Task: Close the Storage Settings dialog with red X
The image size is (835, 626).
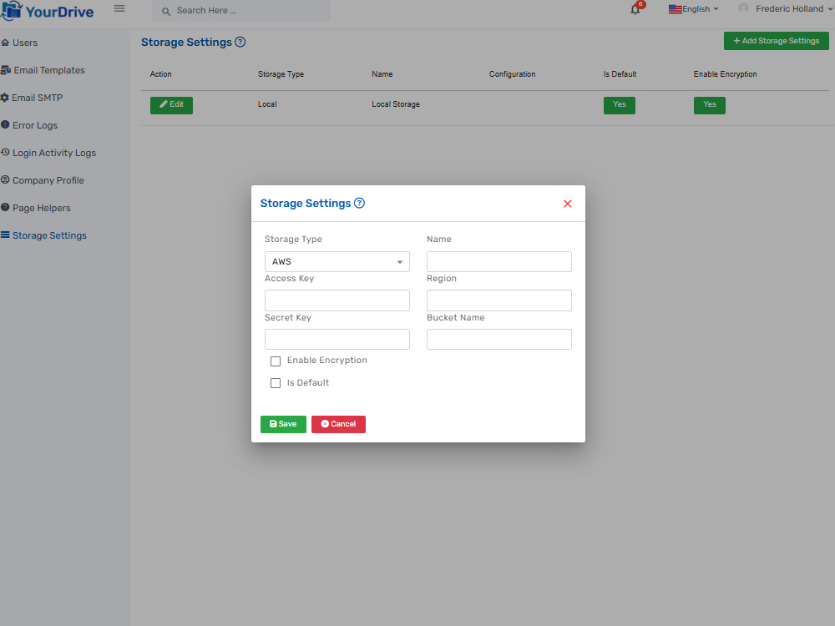Action: [x=568, y=204]
